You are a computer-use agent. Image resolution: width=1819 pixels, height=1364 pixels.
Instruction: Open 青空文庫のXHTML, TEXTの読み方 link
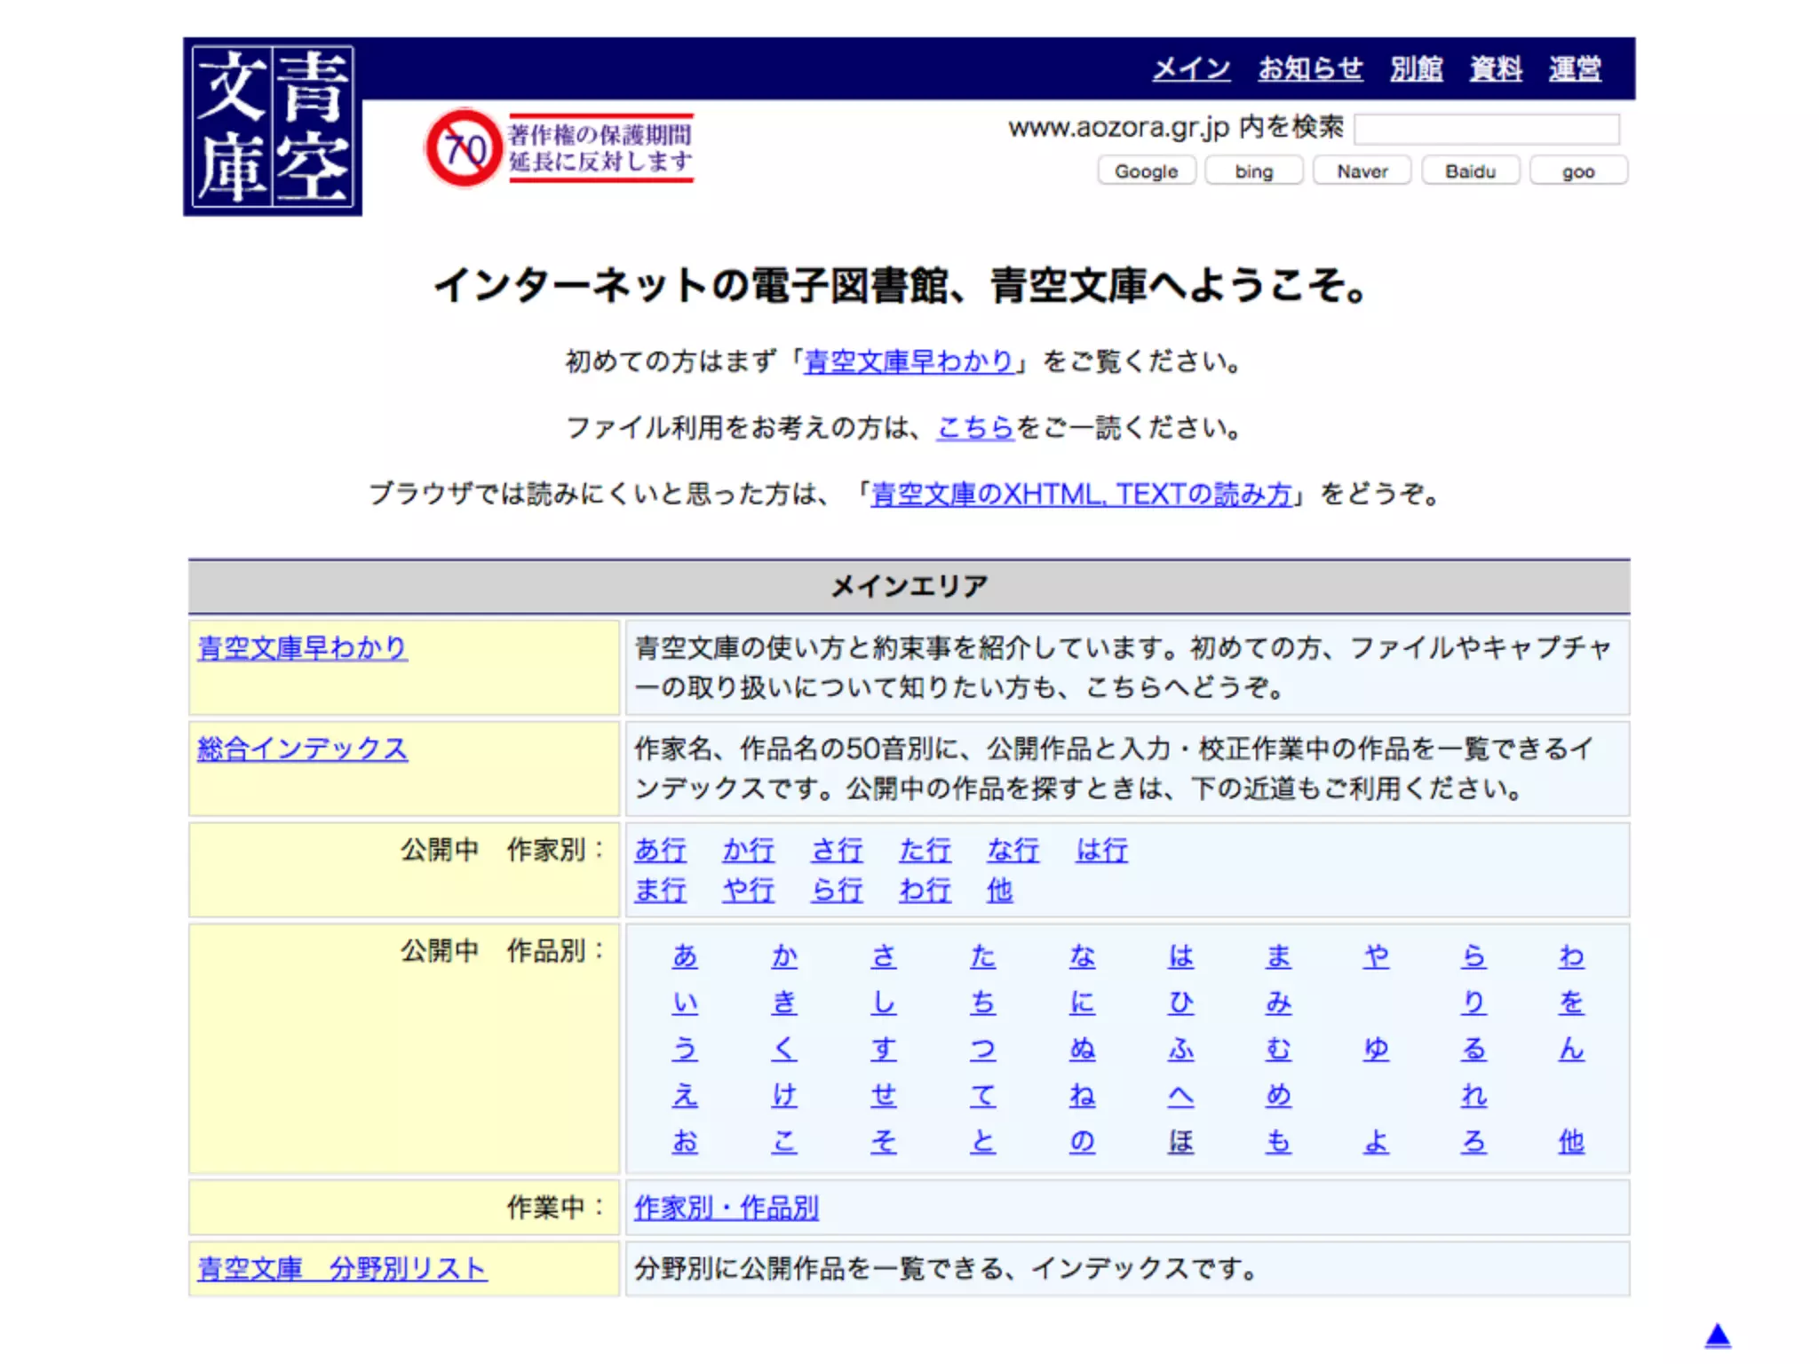pos(1081,494)
